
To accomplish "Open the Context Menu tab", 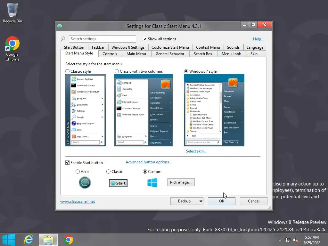I will click(x=208, y=47).
